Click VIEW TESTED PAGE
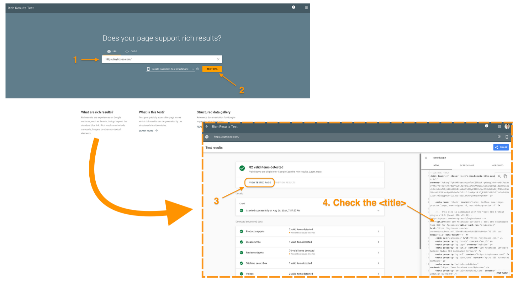The width and height of the screenshot is (518, 290). click(260, 183)
